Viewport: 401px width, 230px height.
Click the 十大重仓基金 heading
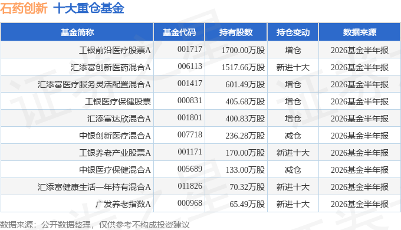[x=88, y=8]
